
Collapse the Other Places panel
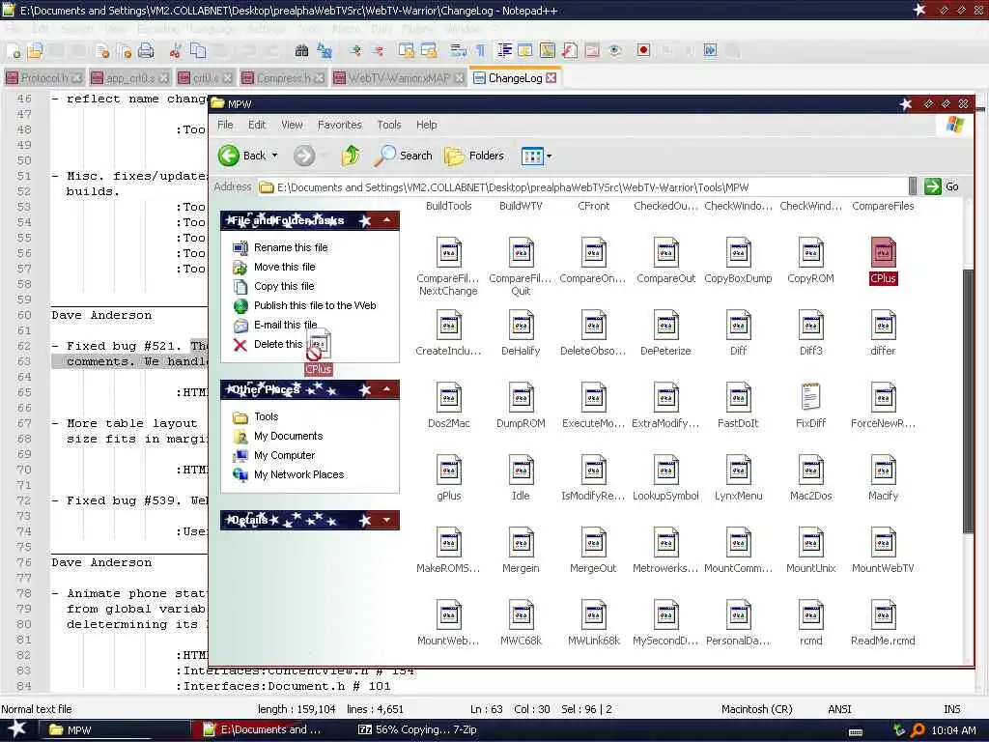point(386,389)
